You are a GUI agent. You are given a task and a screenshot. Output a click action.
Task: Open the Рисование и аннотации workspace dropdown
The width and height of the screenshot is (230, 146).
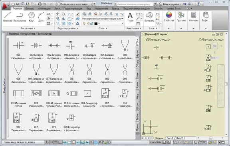point(75,4)
